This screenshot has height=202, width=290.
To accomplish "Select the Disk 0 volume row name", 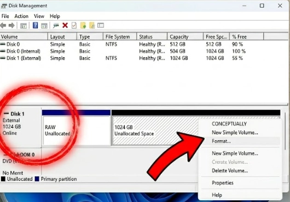I will tap(13, 44).
